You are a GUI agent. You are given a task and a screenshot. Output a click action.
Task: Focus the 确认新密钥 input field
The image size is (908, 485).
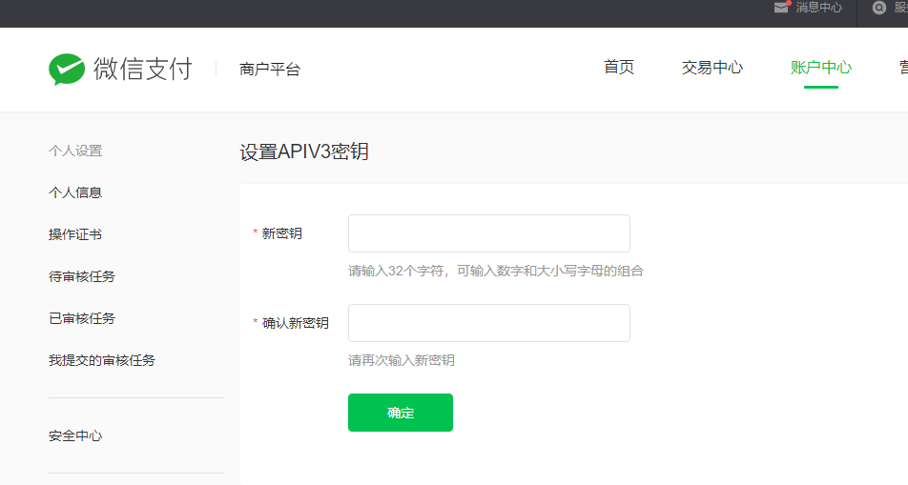point(488,323)
